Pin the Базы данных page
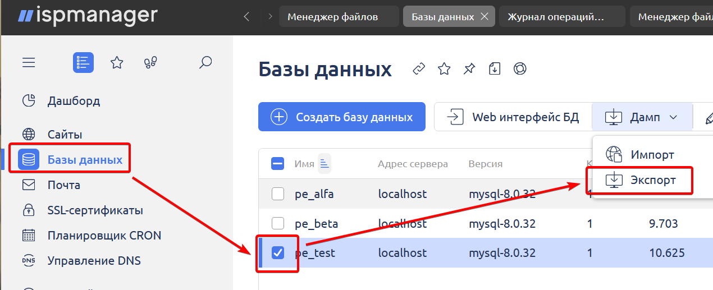Viewport: 713px width, 290px height. [x=469, y=69]
